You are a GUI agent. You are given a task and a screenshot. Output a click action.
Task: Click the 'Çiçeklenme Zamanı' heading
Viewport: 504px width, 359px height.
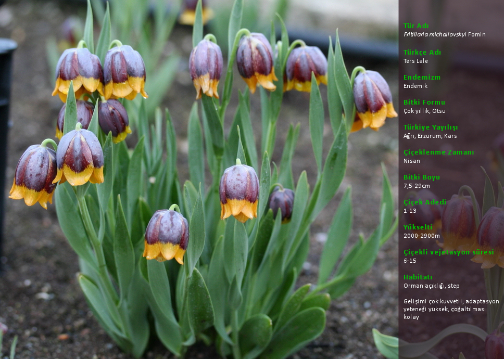click(438, 152)
